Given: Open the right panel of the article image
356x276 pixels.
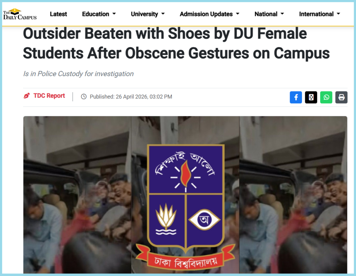Looking at the screenshot, I should click(x=293, y=195).
